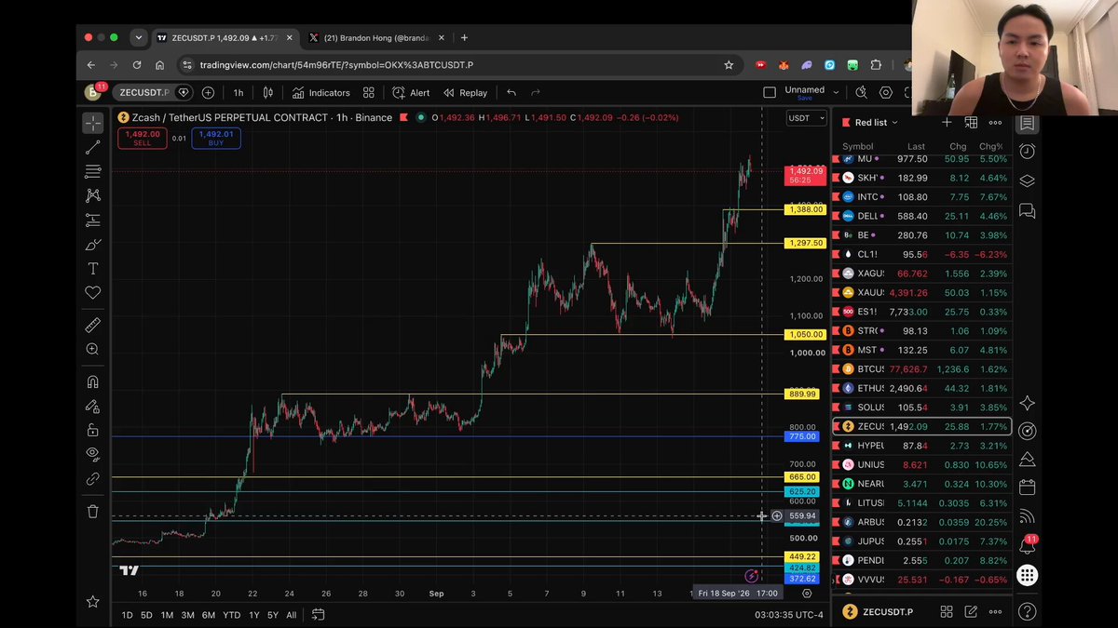The width and height of the screenshot is (1118, 628).
Task: Click the magnet mode icon
Action: (93, 381)
